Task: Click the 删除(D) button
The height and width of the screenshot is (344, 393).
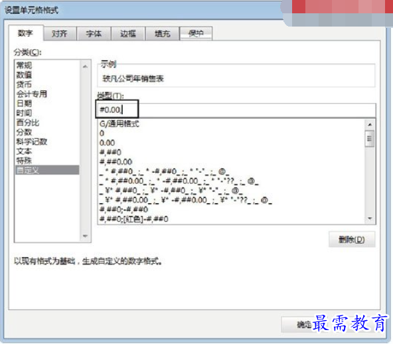Action: click(x=352, y=240)
